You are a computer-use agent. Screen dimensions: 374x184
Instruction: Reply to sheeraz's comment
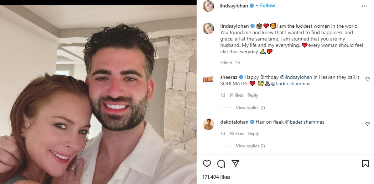click(253, 95)
